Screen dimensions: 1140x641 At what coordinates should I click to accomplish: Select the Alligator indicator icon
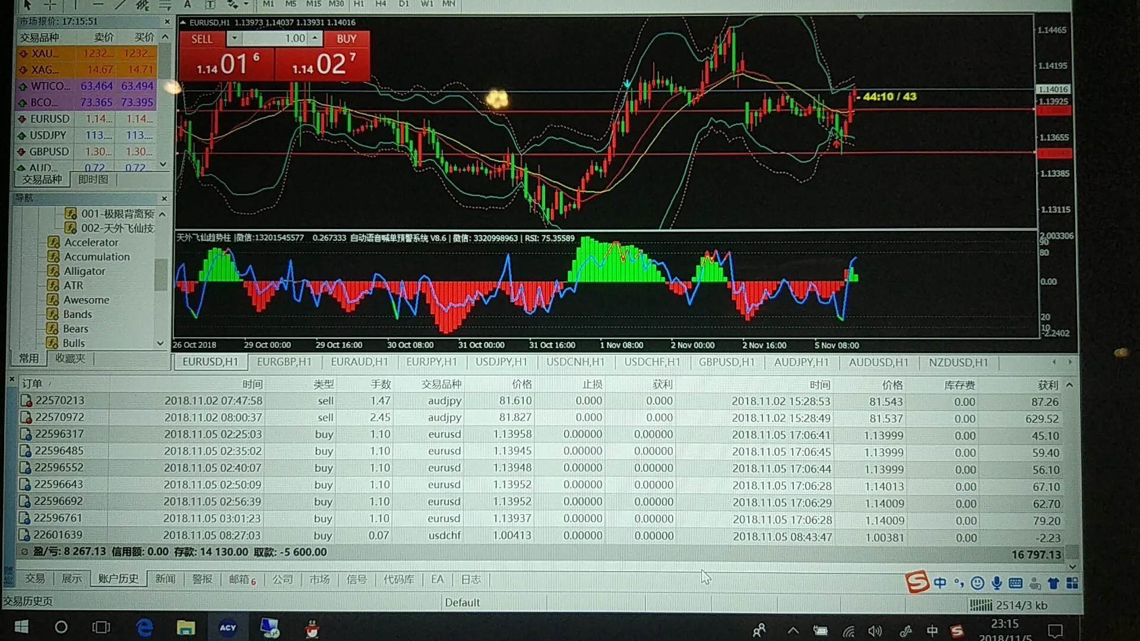53,271
